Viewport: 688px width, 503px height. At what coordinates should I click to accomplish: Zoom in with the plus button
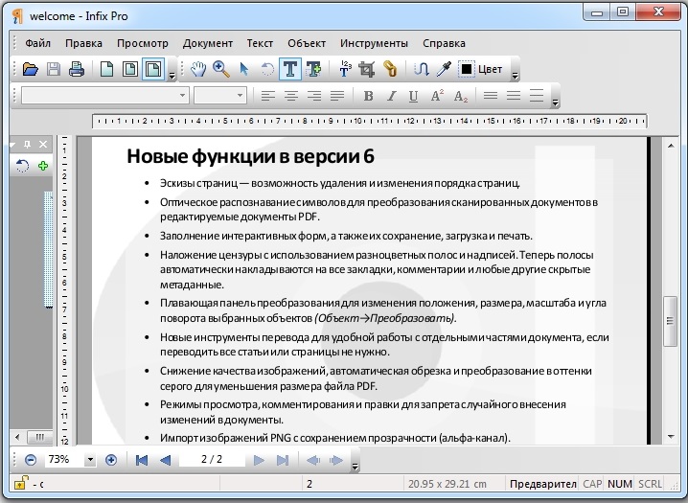pos(111,460)
